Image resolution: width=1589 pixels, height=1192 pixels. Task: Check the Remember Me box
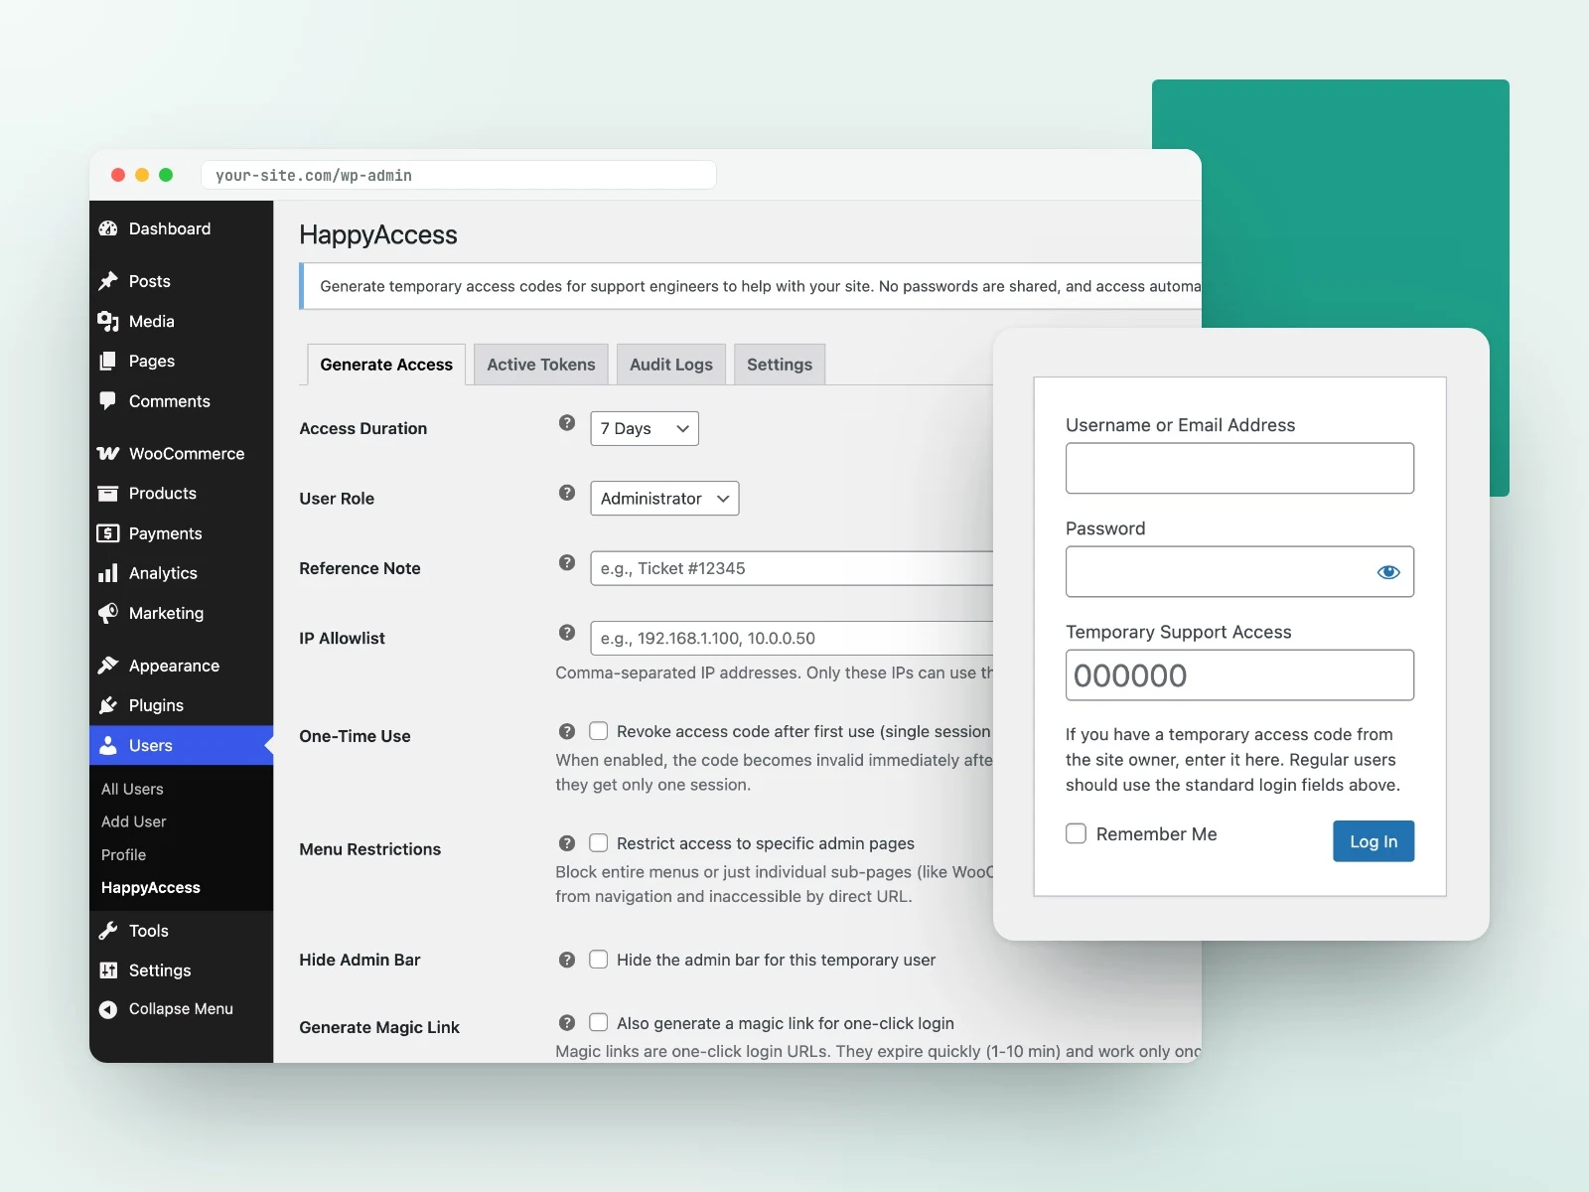[x=1077, y=833]
